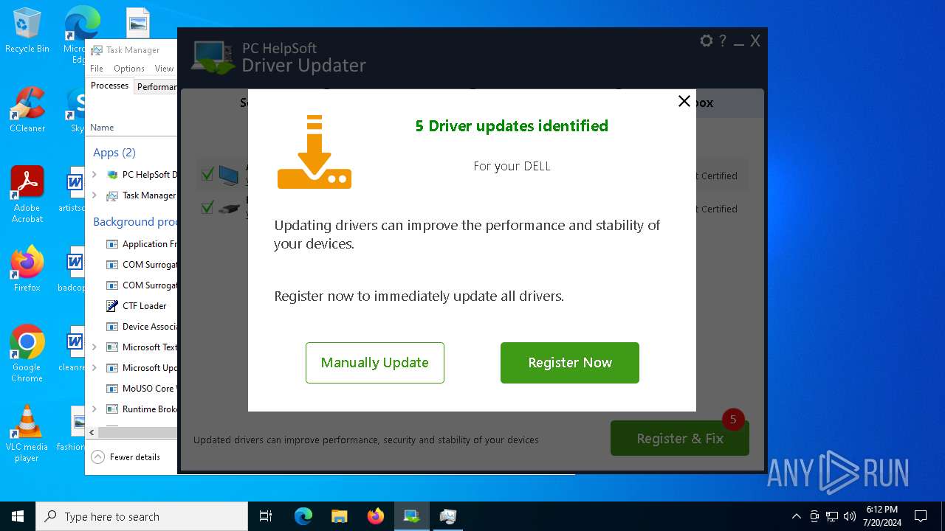Screen dimensions: 945x531
Task: Select the Device Associa process icon
Action: pos(112,327)
